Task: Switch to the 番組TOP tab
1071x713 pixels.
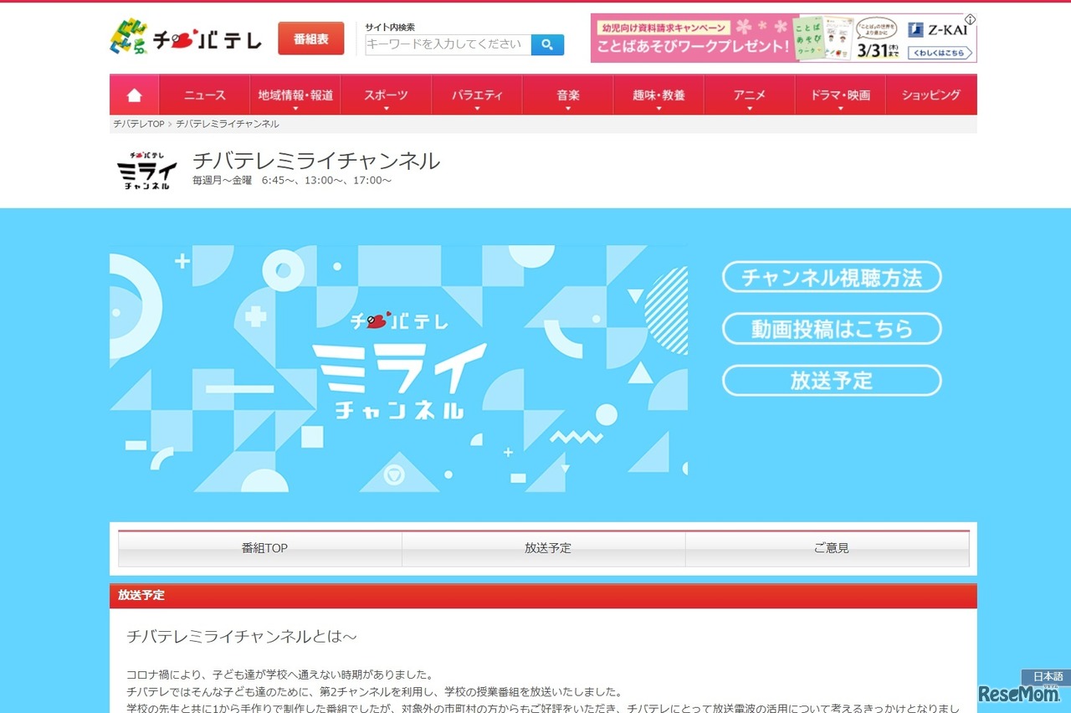Action: 260,548
